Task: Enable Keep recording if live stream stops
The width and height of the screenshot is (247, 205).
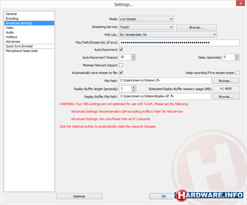Action: (238, 72)
